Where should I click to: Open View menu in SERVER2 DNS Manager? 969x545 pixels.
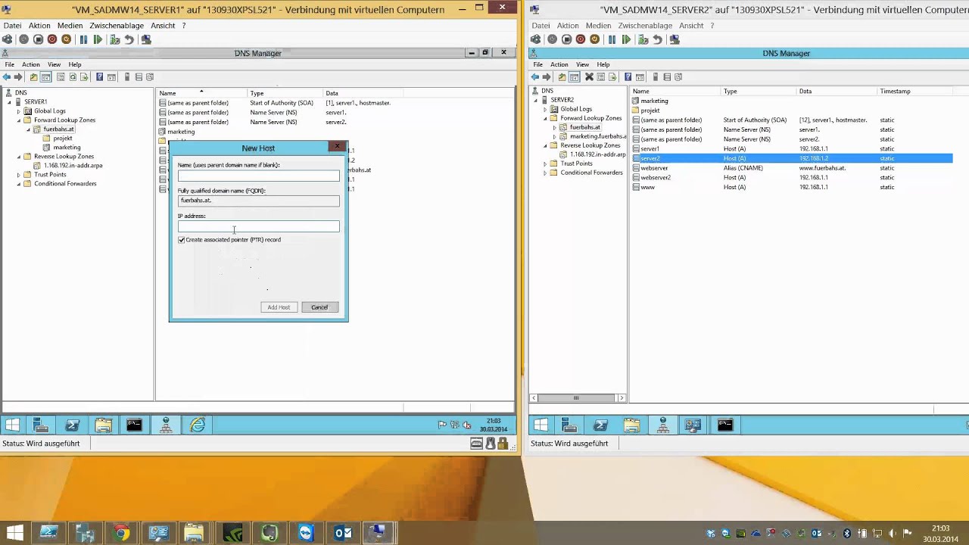[582, 64]
